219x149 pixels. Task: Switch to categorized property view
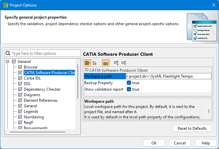pyautogui.click(x=87, y=63)
